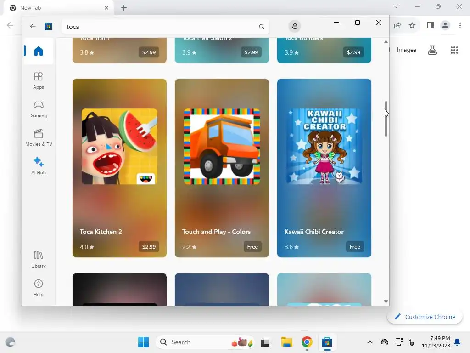Screen dimensions: 470x353
Task: Click the Store vertical scrollbar thumb
Action: (x=386, y=119)
